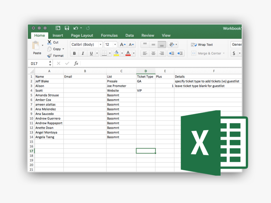
Task: Increase font size with large A icon
Action: click(x=123, y=45)
